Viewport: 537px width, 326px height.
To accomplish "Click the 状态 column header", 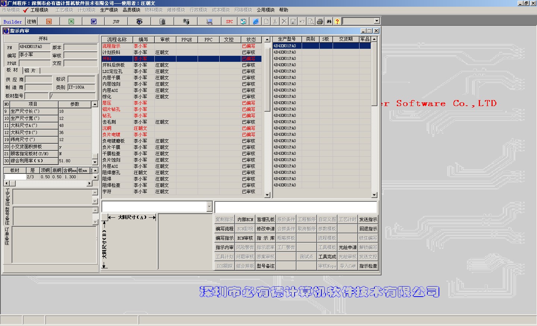I will pyautogui.click(x=251, y=39).
